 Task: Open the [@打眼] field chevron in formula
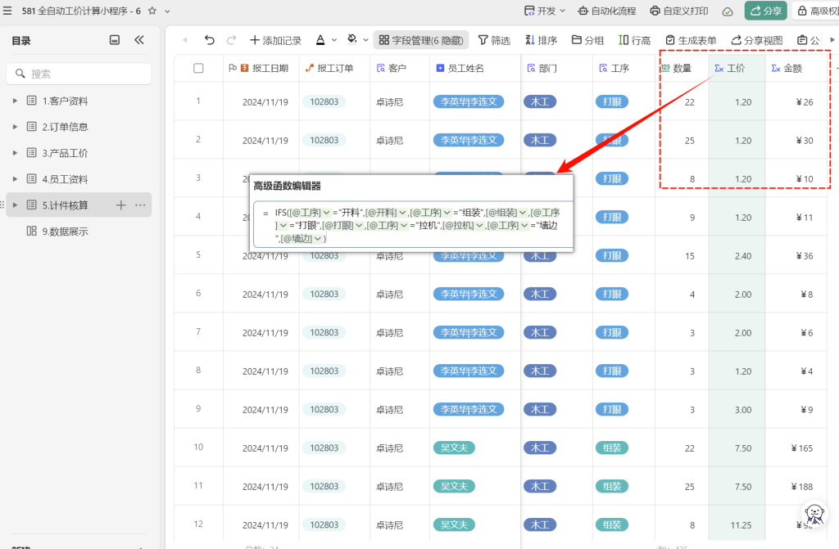(359, 226)
